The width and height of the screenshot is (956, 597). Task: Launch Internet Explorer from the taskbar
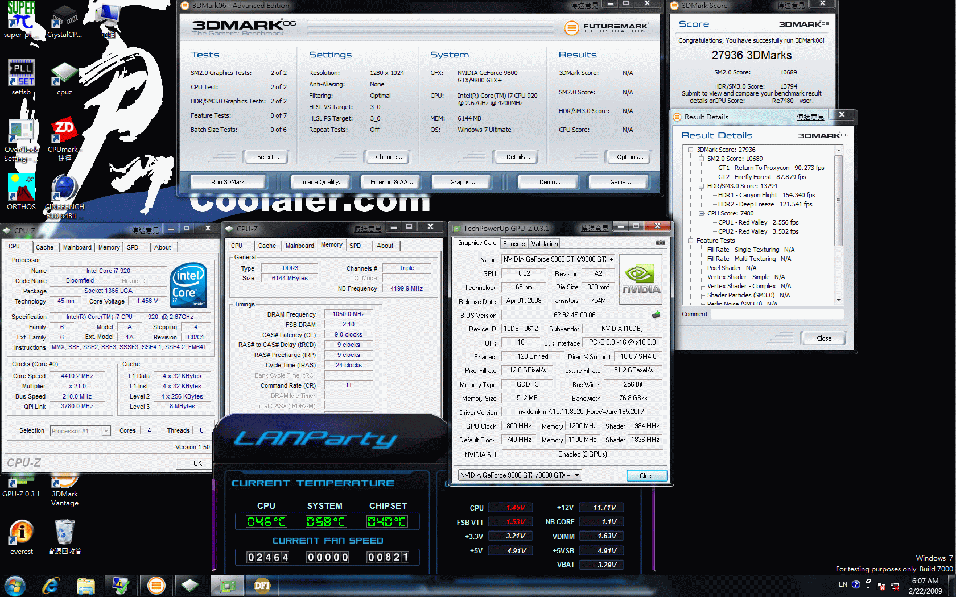(x=51, y=586)
